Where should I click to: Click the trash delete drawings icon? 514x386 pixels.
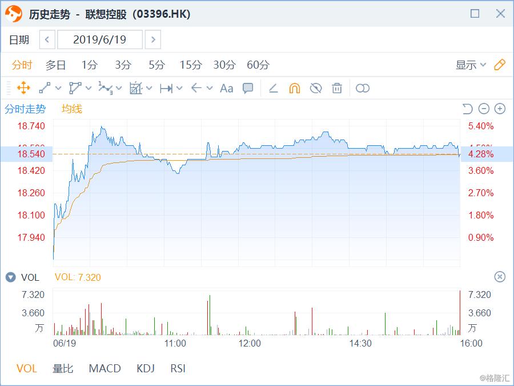tap(337, 88)
